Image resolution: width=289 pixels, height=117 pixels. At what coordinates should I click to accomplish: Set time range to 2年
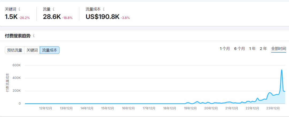pyautogui.click(x=263, y=49)
